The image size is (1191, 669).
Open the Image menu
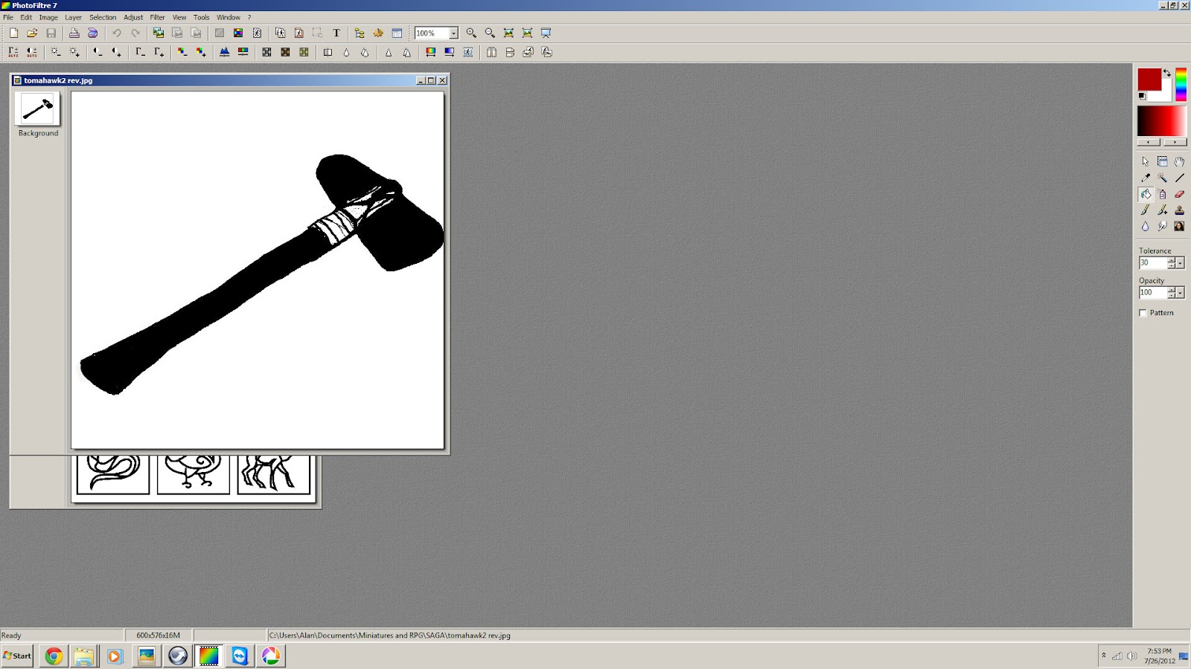click(x=48, y=17)
